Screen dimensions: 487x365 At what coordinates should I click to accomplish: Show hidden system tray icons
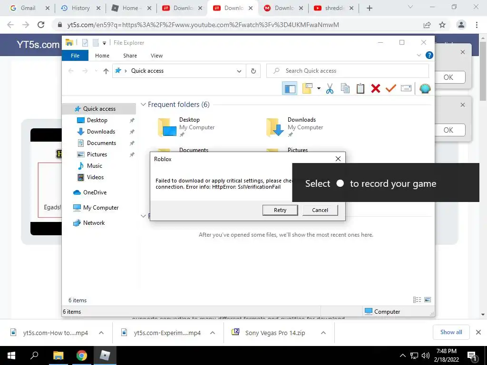tap(402, 355)
